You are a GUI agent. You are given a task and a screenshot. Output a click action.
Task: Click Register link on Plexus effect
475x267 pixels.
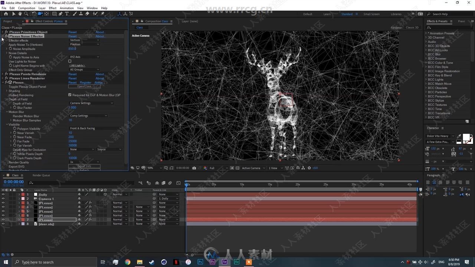tap(85, 83)
